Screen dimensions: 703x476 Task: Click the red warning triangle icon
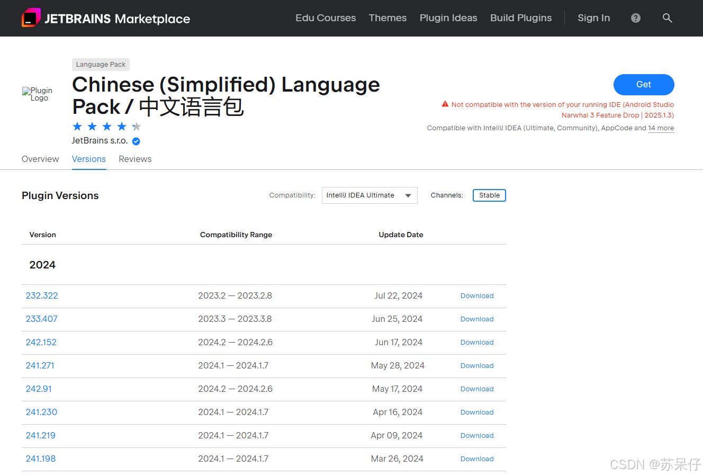pyautogui.click(x=445, y=104)
